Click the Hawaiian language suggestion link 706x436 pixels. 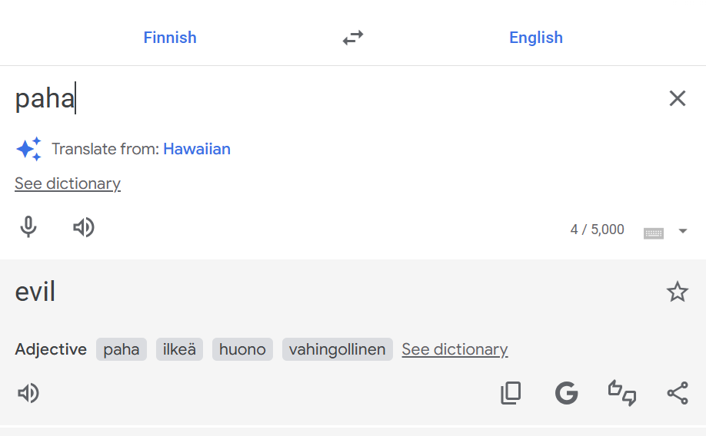[x=197, y=149]
